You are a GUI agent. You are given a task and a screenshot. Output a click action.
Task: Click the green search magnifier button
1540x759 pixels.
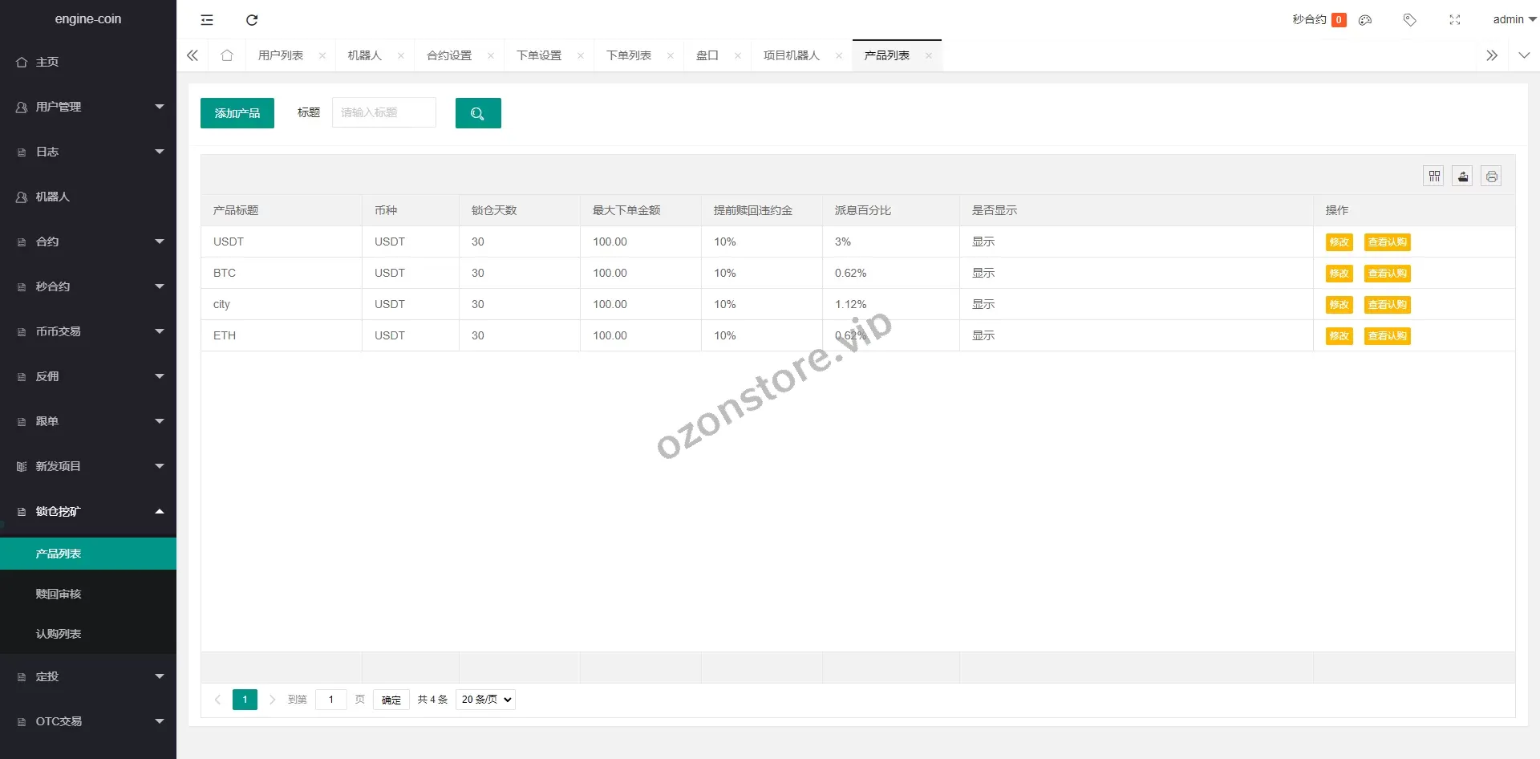tap(478, 113)
